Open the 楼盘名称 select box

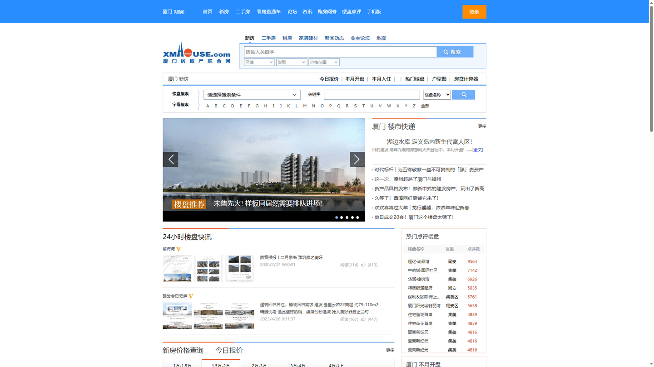pyautogui.click(x=437, y=95)
